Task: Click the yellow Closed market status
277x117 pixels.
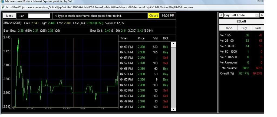Action: tap(153, 16)
